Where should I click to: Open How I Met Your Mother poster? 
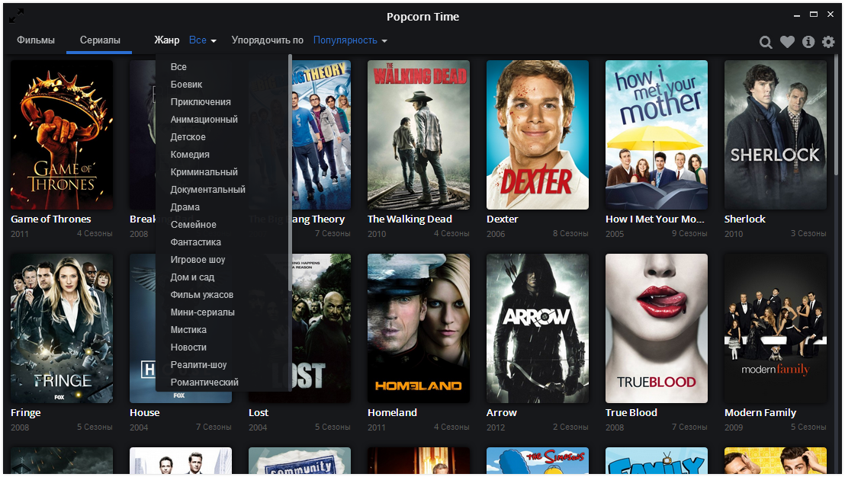[657, 135]
